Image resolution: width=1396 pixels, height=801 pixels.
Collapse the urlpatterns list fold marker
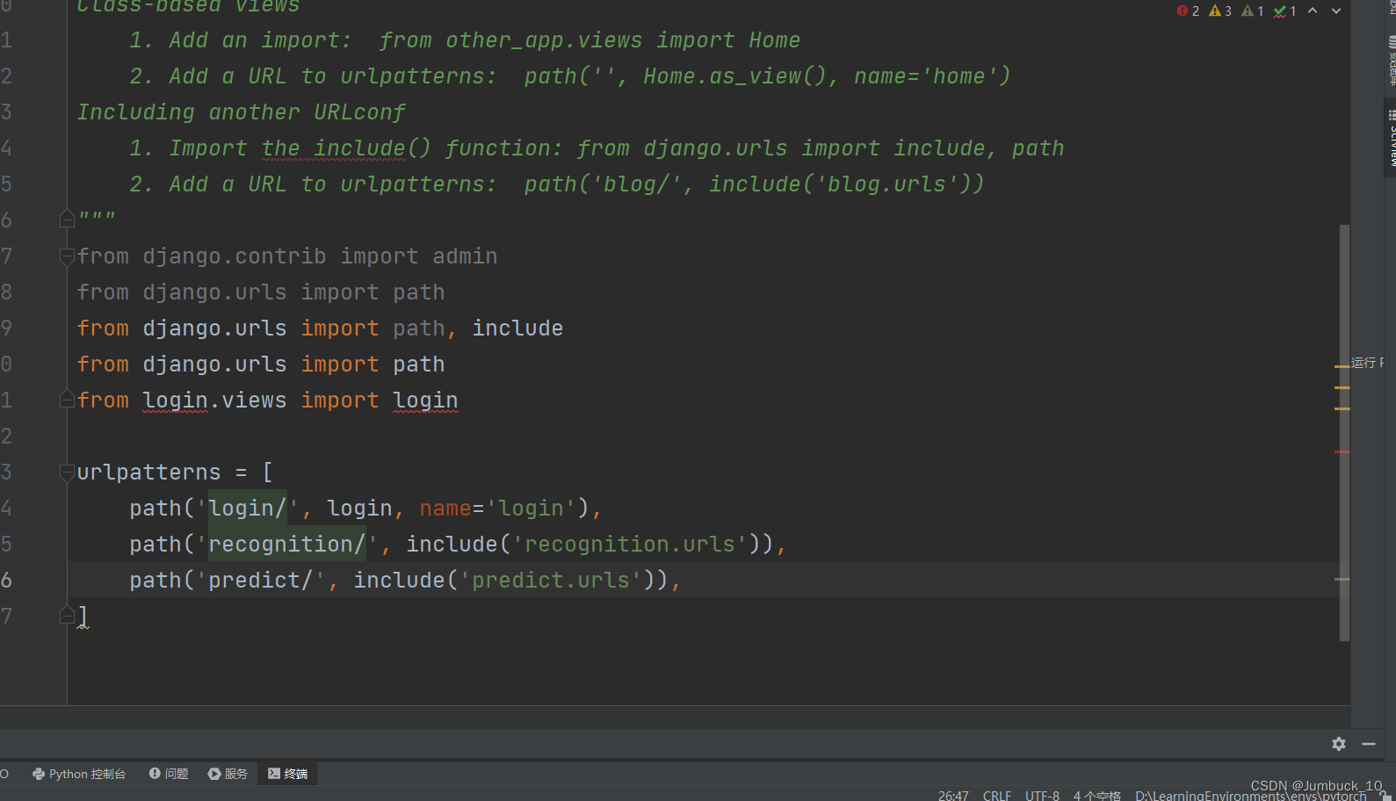tap(67, 473)
